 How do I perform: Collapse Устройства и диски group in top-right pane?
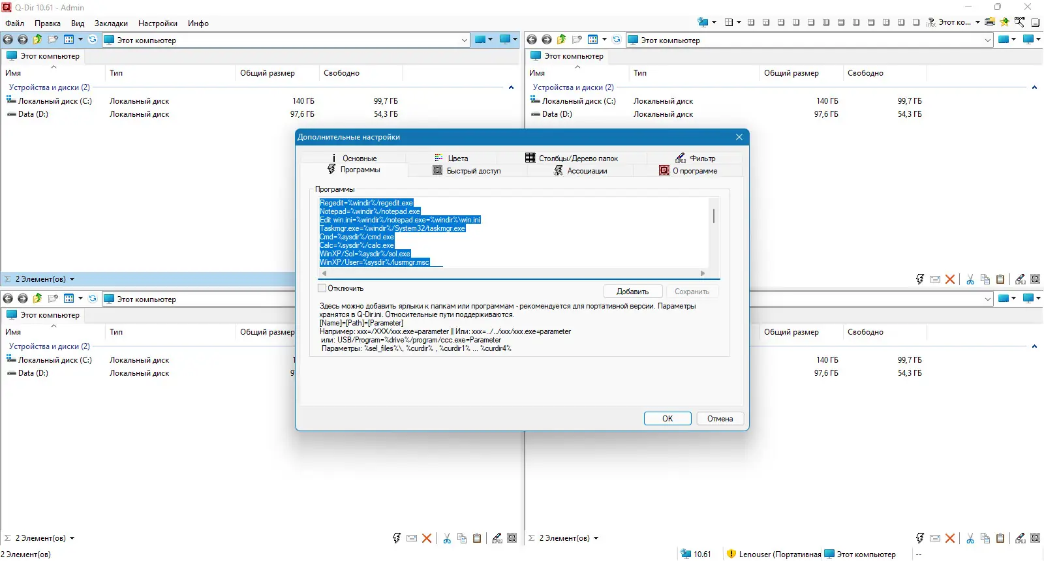pyautogui.click(x=1034, y=87)
